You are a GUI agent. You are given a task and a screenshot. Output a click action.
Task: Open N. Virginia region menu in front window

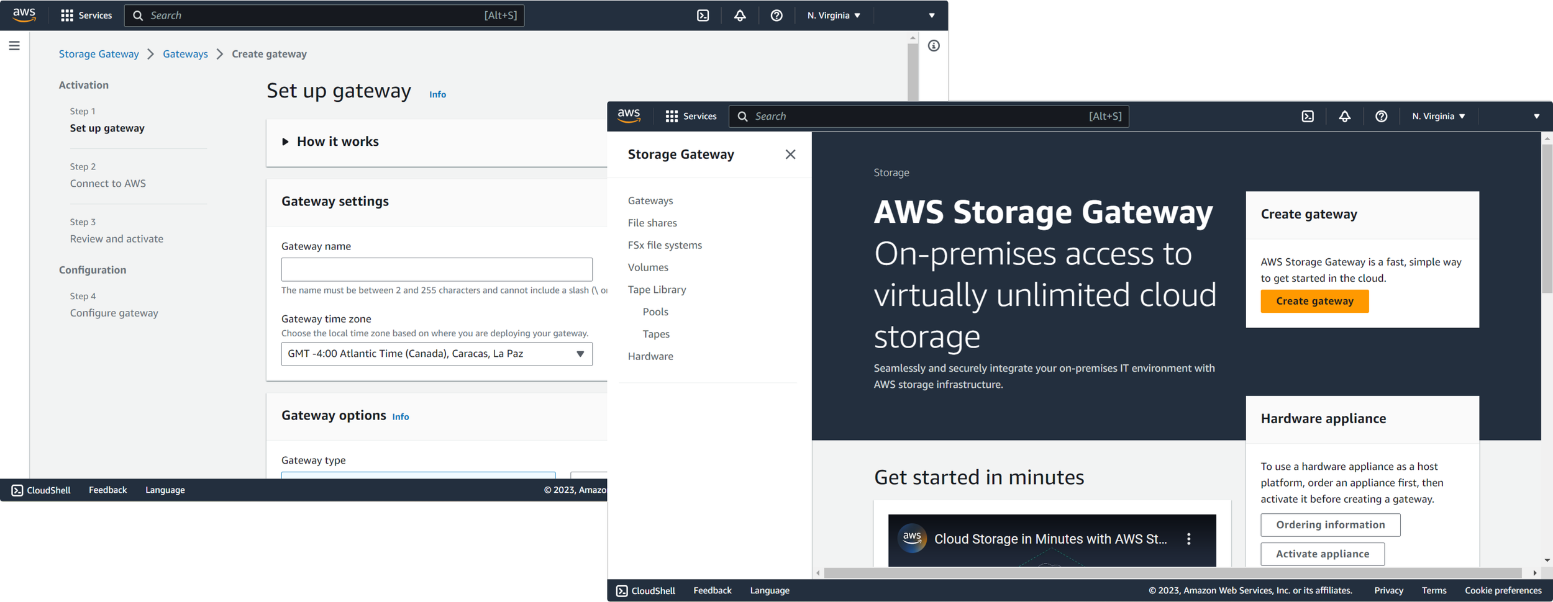click(1438, 116)
